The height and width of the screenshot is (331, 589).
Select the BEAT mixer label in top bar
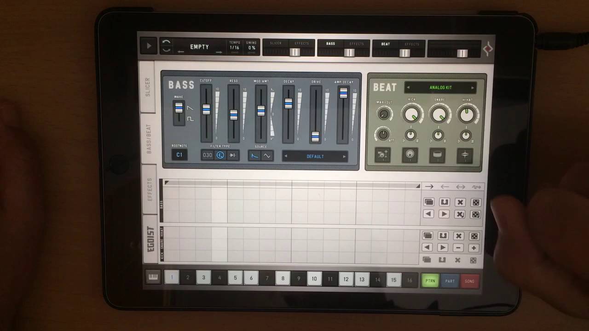pyautogui.click(x=386, y=44)
